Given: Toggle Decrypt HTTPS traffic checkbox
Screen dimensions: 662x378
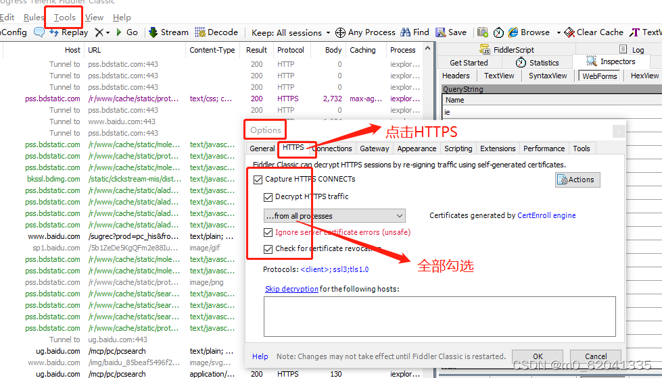Looking at the screenshot, I should [268, 197].
